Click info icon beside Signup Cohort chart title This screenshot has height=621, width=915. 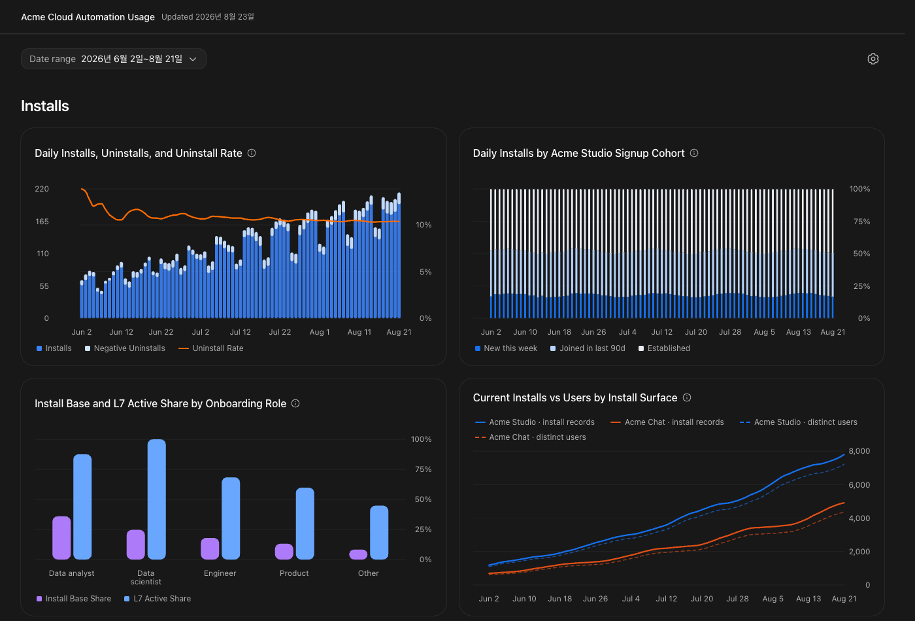[694, 153]
